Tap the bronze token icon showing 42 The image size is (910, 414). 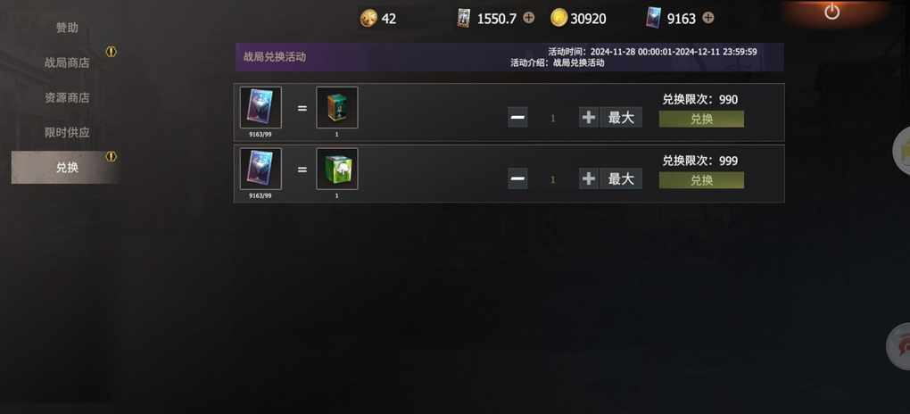point(368,18)
